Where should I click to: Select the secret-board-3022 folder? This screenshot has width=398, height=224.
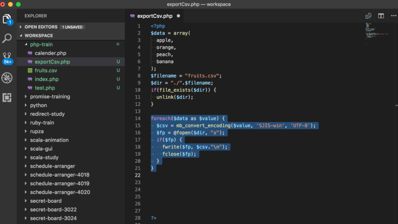(71, 210)
